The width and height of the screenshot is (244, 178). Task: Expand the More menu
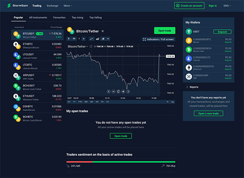[68, 6]
